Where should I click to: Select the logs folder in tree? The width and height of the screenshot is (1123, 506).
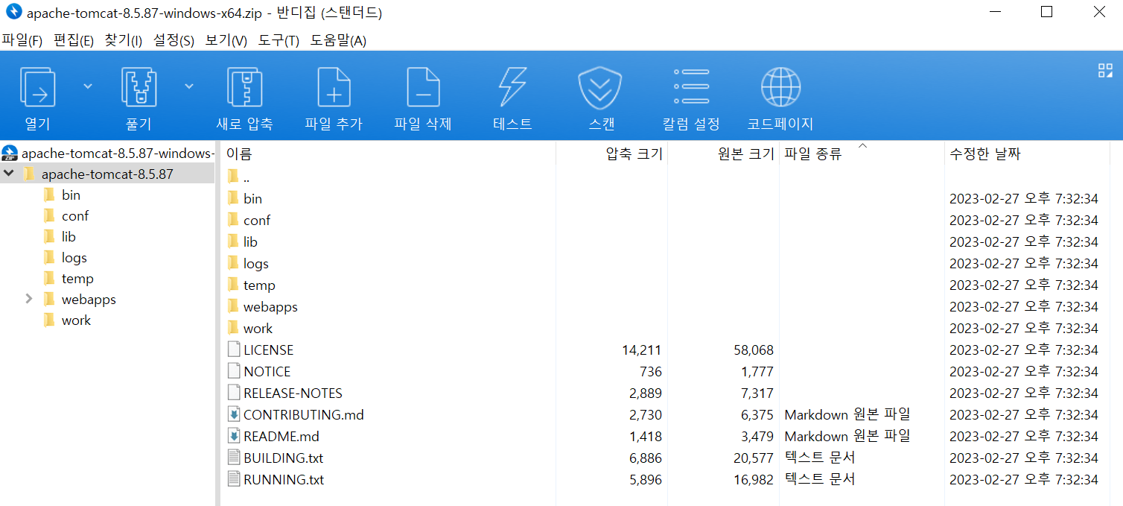pyautogui.click(x=74, y=257)
